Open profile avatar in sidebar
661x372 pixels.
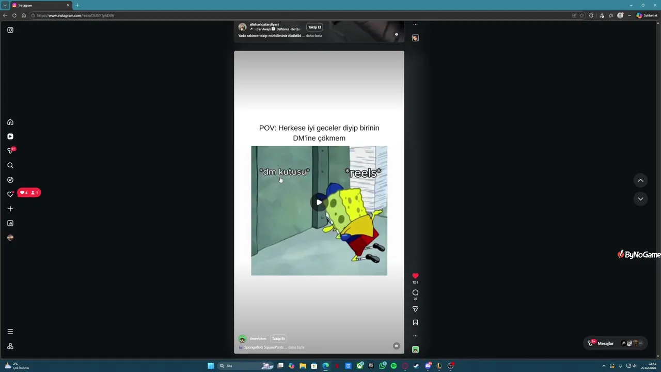[10, 238]
